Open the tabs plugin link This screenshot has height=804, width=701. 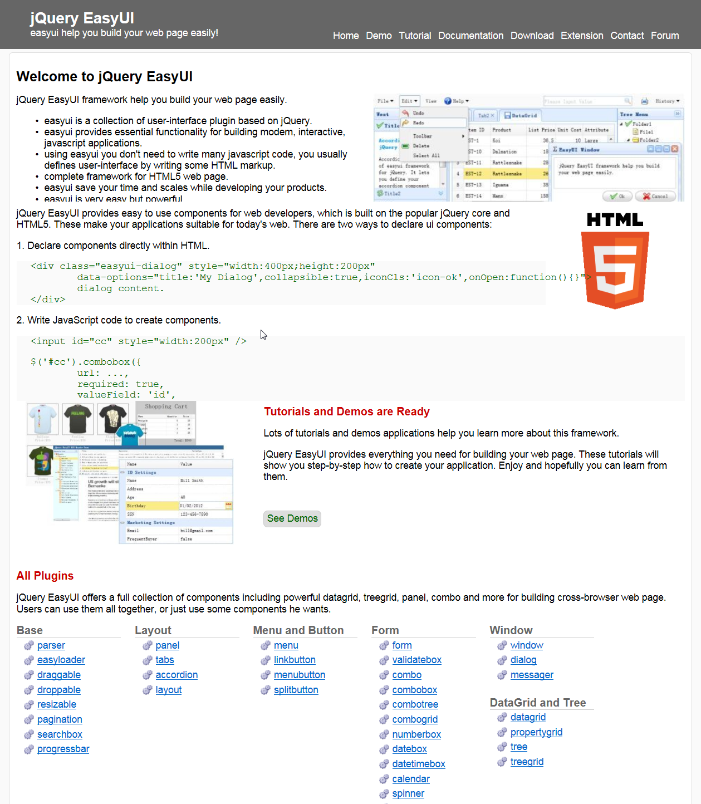coord(165,660)
